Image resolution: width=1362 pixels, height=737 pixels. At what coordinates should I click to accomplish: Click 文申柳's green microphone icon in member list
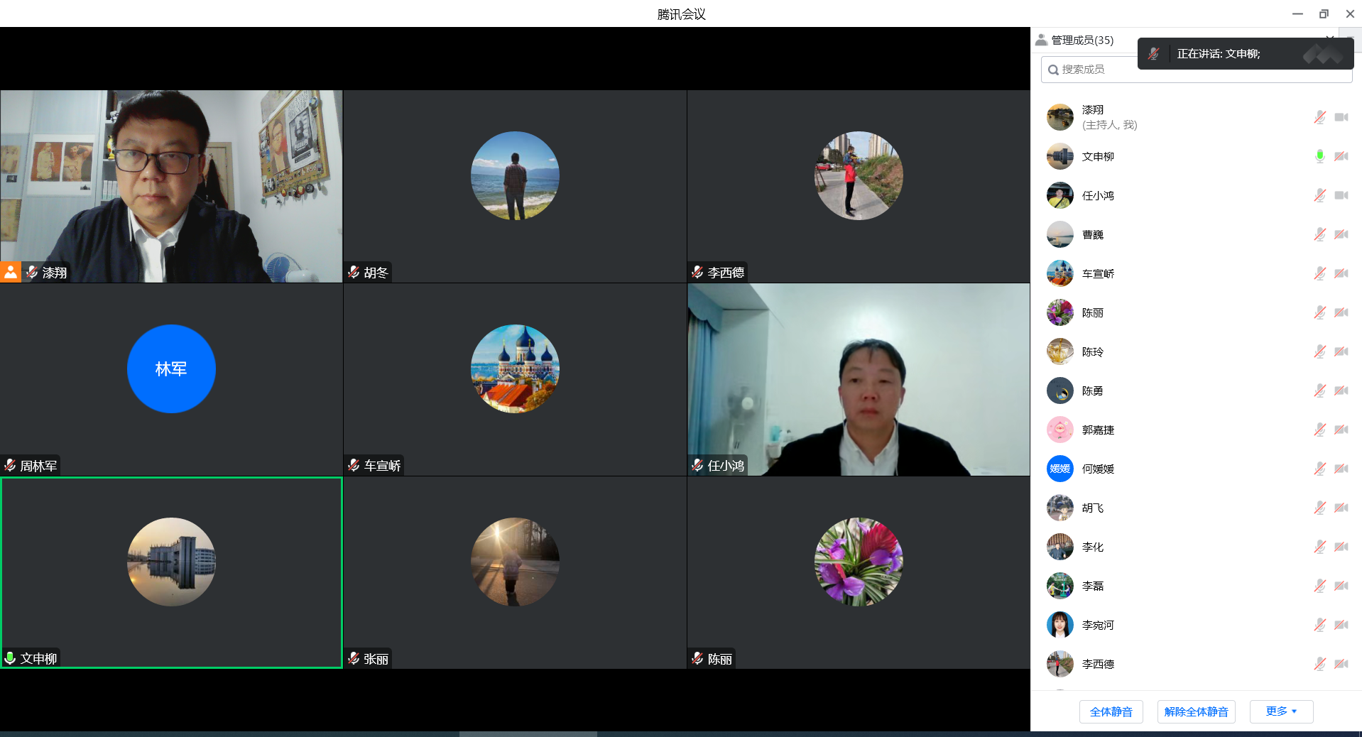click(1319, 156)
